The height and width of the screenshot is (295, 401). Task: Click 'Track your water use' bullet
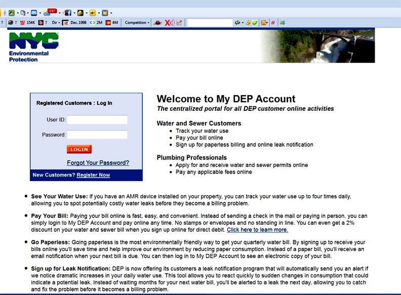pyautogui.click(x=202, y=131)
